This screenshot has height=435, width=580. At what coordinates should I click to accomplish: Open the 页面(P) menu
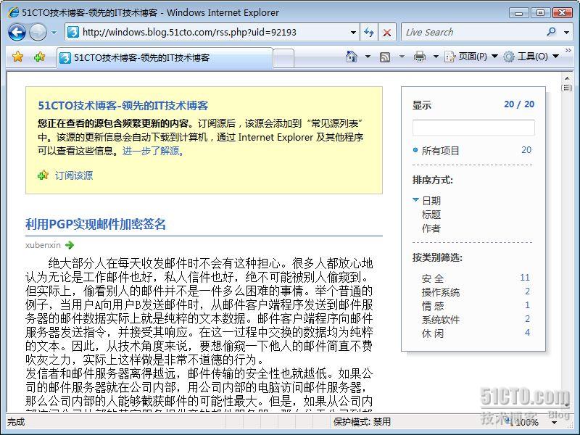point(471,57)
